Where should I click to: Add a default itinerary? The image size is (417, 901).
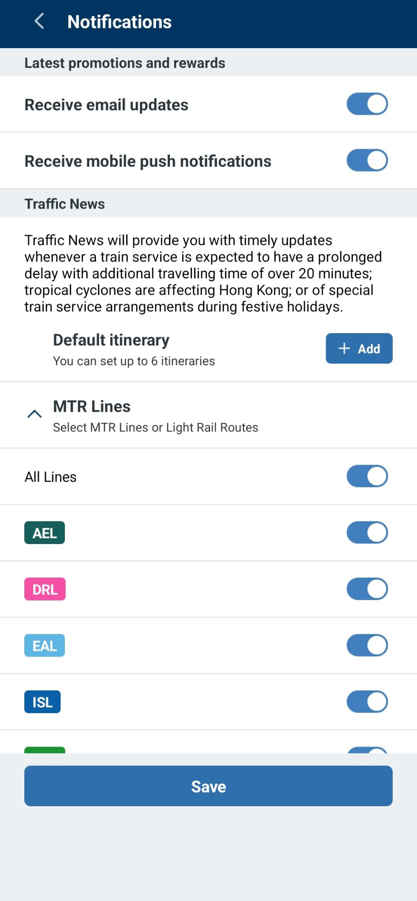point(359,349)
